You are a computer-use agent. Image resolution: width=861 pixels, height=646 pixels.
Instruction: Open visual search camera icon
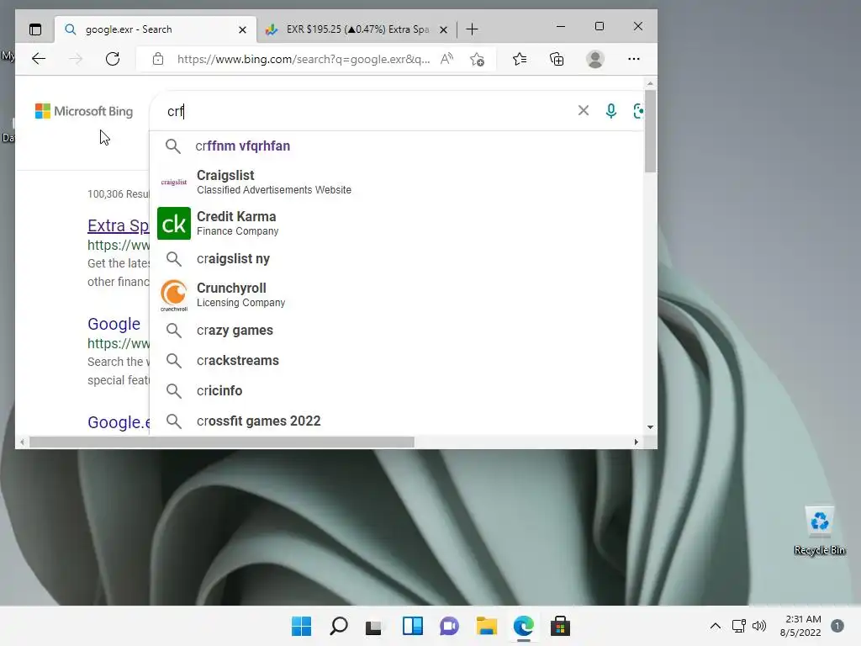pyautogui.click(x=638, y=111)
